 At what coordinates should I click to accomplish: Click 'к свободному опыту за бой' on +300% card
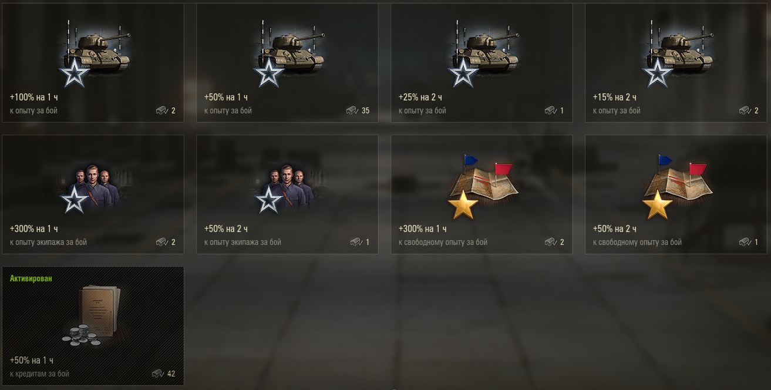click(x=443, y=242)
